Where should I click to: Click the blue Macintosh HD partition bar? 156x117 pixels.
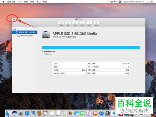[91, 48]
